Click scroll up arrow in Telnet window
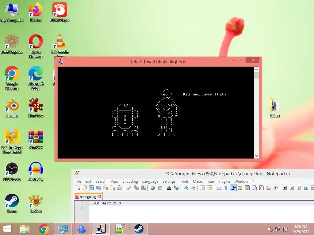 (256, 69)
